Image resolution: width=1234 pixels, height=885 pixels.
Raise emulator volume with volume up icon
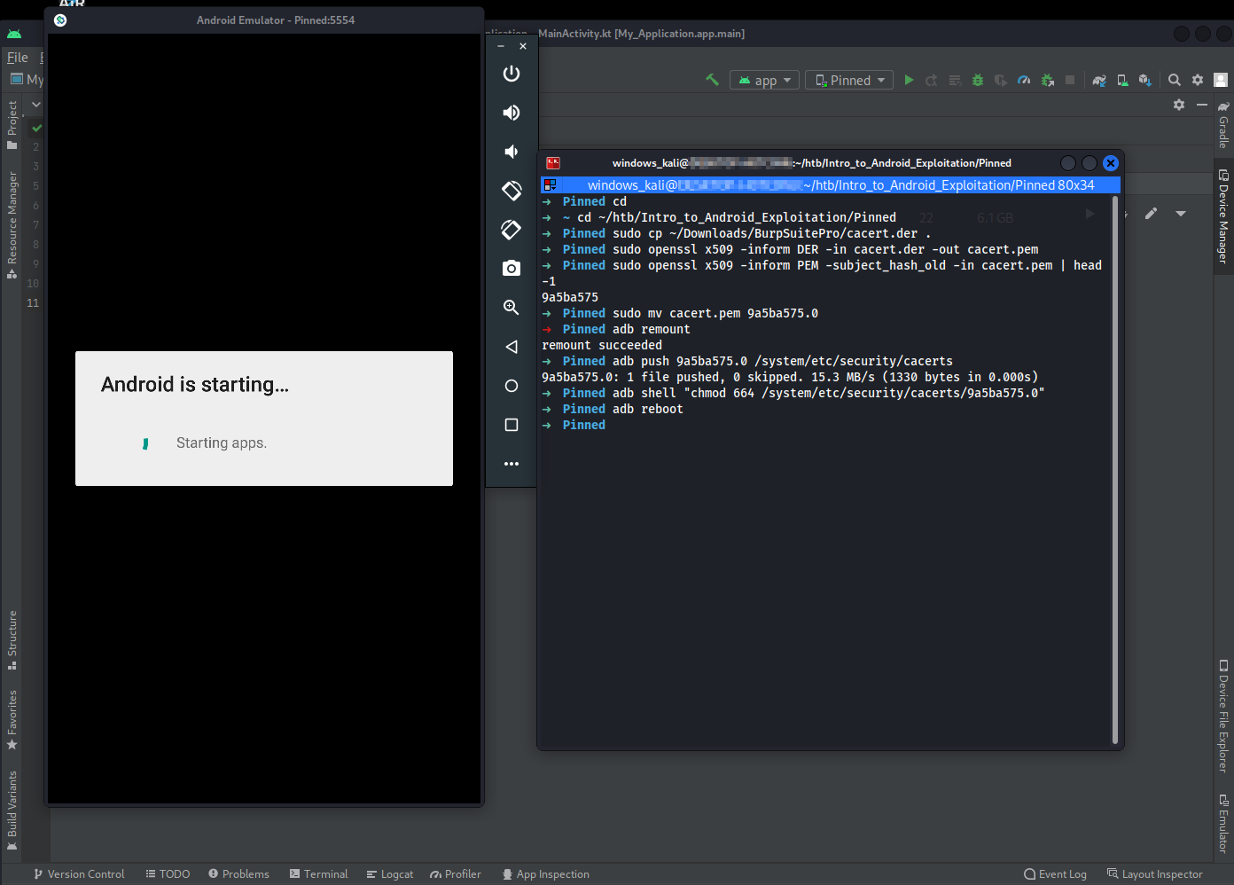tap(512, 113)
